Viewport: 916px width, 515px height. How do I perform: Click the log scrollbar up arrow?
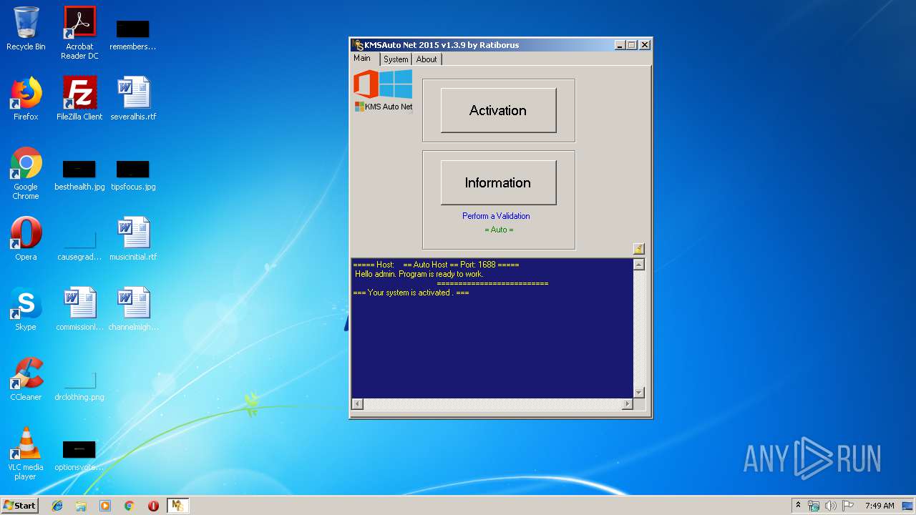(x=639, y=265)
